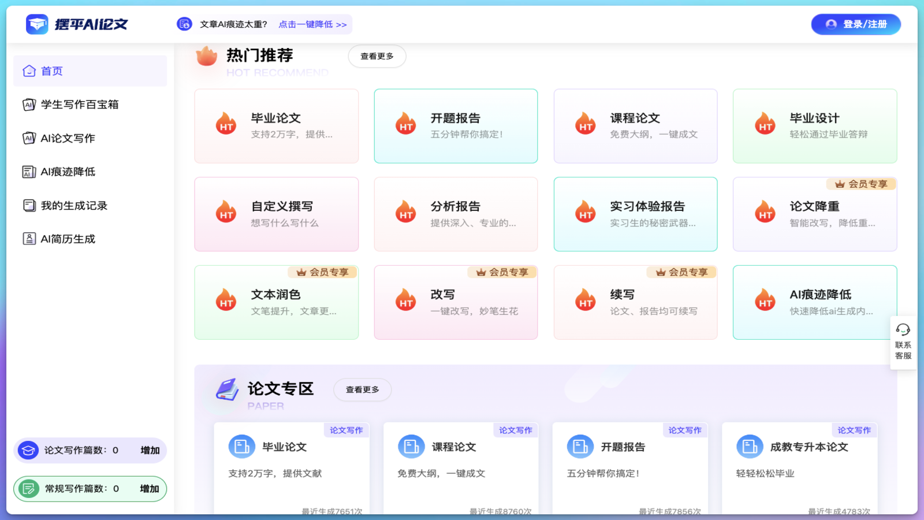Open the 会员专享 badge on 论文降重

point(860,184)
